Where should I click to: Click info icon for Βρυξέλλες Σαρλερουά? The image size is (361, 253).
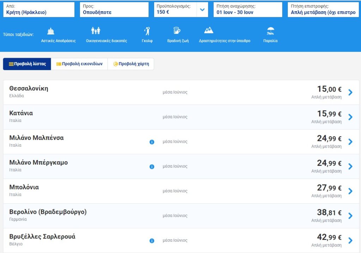152,241
